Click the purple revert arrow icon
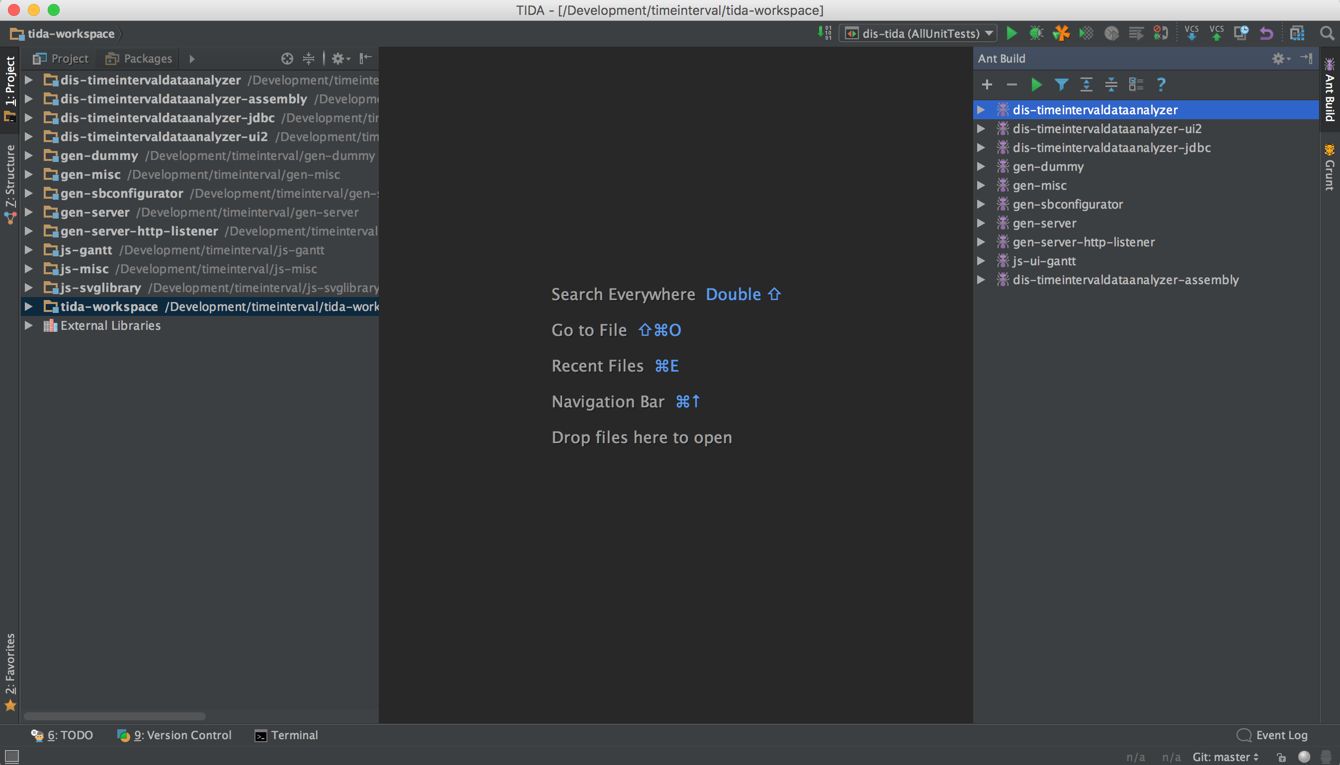This screenshot has height=765, width=1340. click(x=1266, y=34)
